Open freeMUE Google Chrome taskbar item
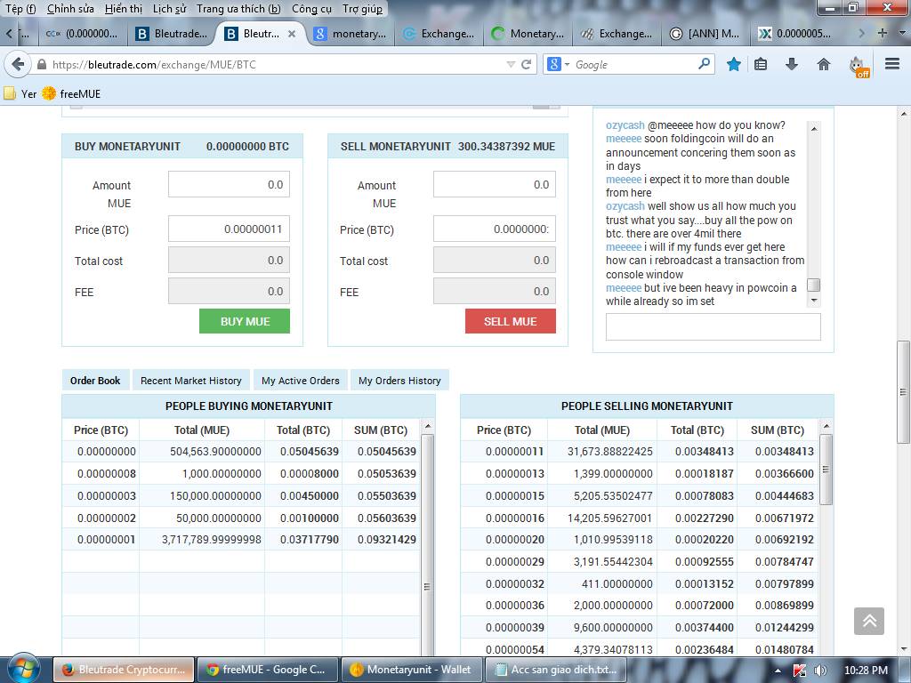This screenshot has width=911, height=683. tap(266, 670)
